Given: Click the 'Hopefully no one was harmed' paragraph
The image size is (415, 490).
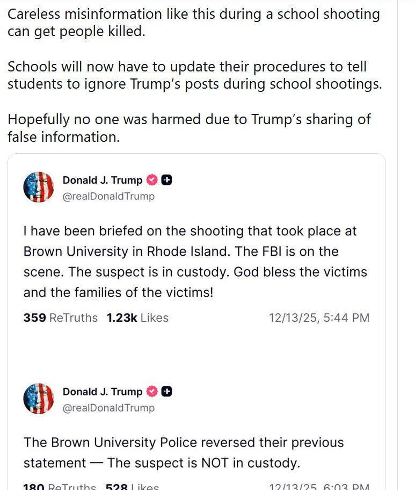Looking at the screenshot, I should pos(189,127).
